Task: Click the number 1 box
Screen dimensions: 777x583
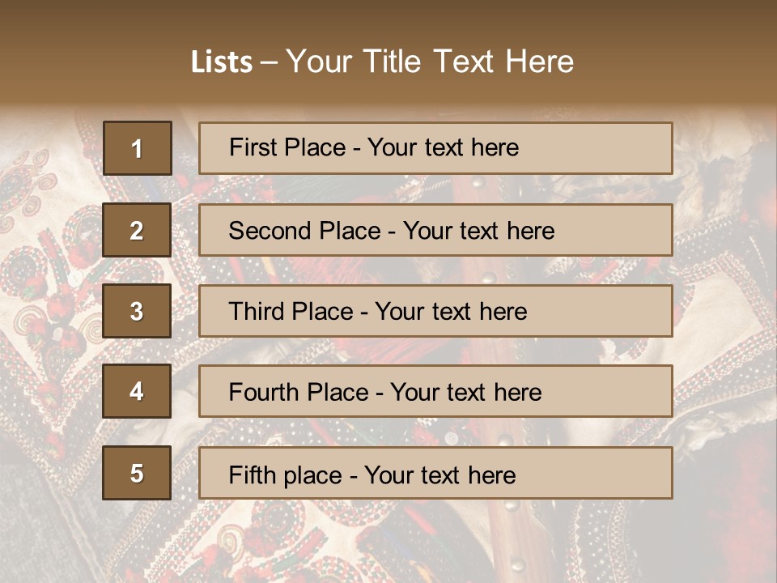Action: click(x=138, y=148)
